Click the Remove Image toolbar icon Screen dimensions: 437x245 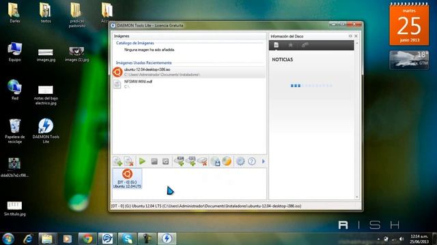[x=129, y=161]
